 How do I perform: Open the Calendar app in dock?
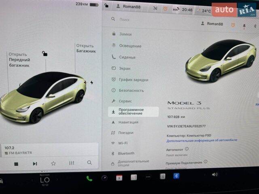pyautogui.click(x=119, y=178)
